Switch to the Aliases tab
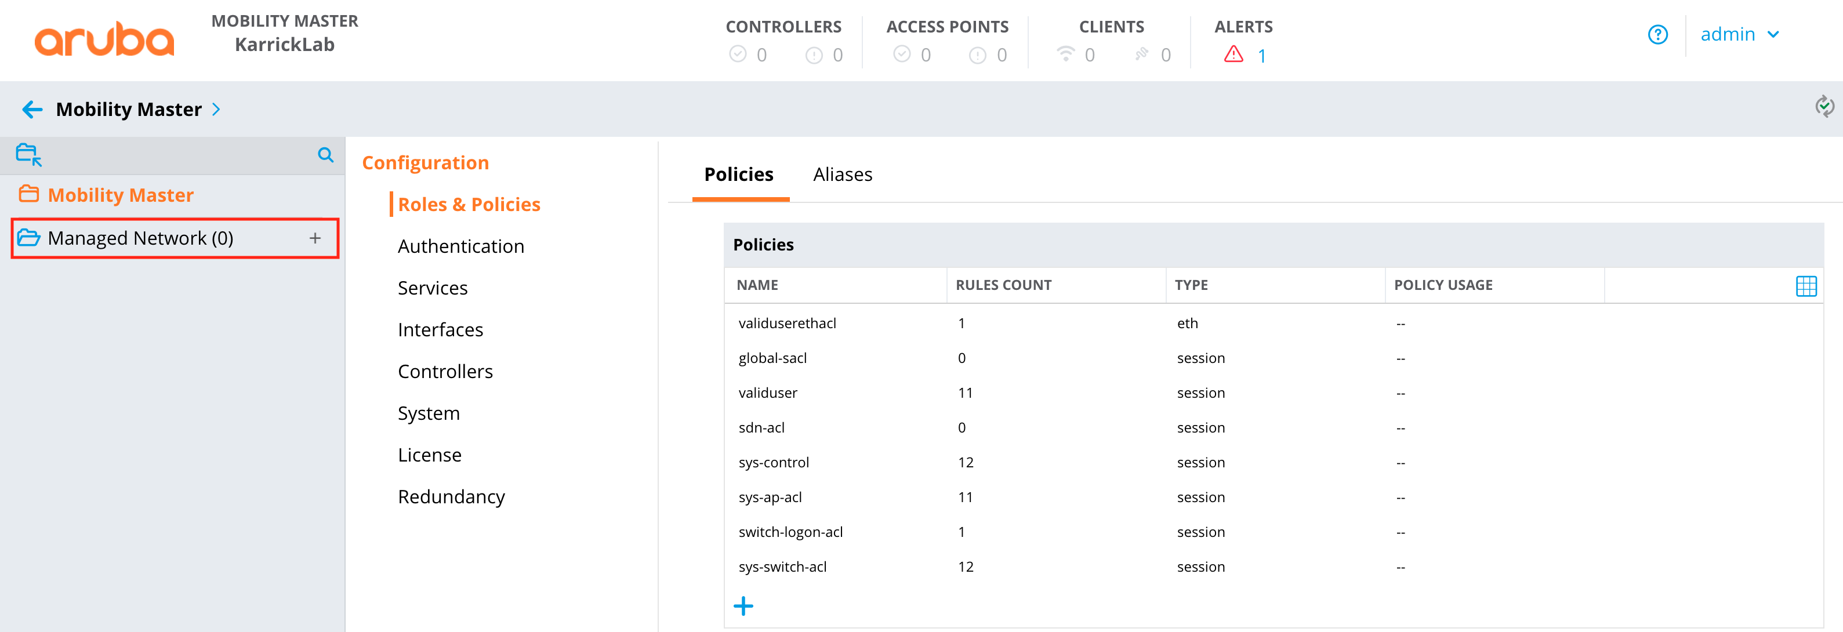The width and height of the screenshot is (1843, 632). (842, 175)
